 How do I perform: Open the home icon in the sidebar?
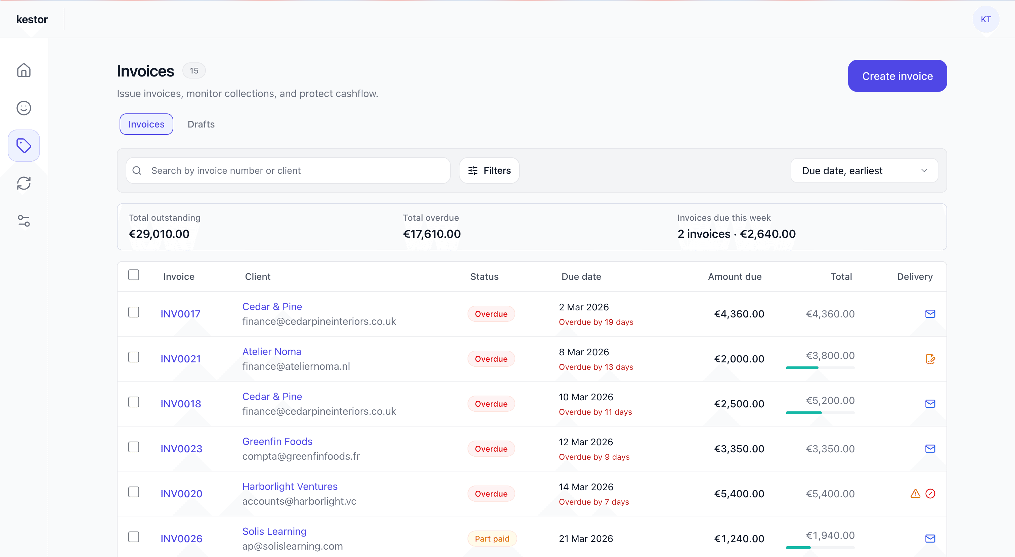tap(24, 70)
